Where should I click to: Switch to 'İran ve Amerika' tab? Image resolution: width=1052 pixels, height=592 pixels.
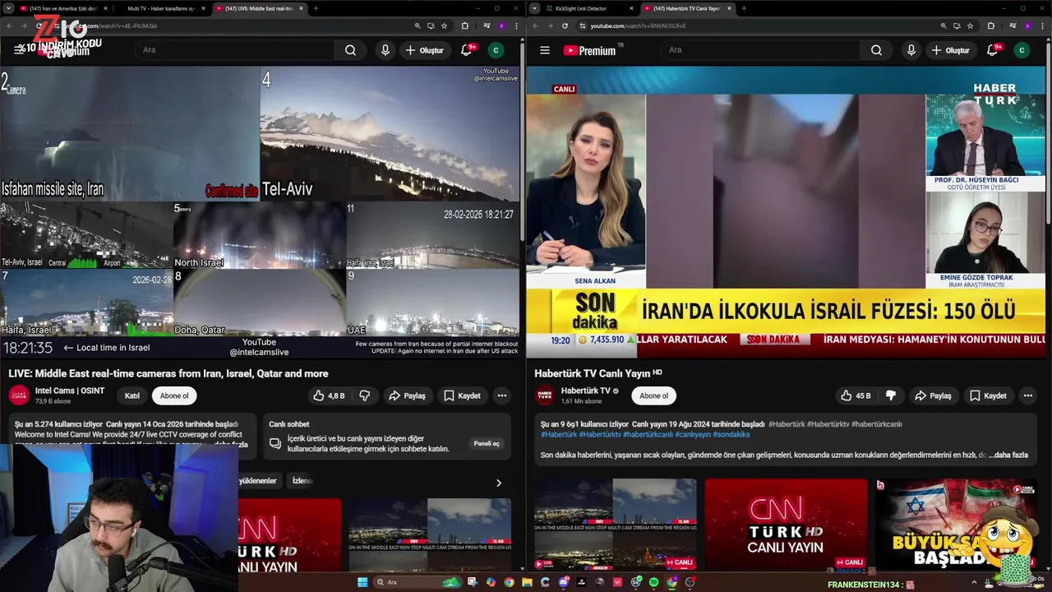pos(64,8)
